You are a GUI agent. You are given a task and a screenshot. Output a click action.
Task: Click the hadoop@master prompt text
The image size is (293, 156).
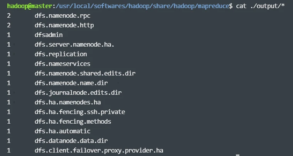coord(25,6)
